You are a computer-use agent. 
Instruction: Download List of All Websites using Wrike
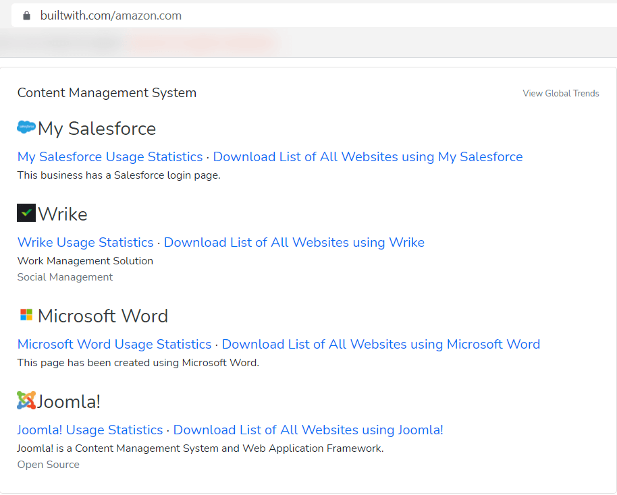click(294, 242)
